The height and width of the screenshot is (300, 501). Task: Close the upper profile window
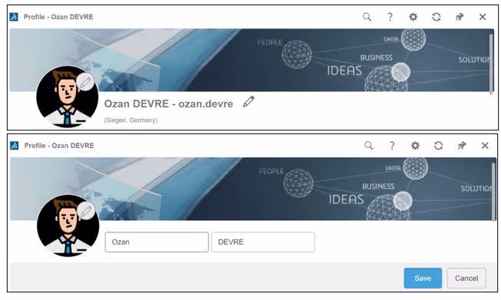pos(483,17)
